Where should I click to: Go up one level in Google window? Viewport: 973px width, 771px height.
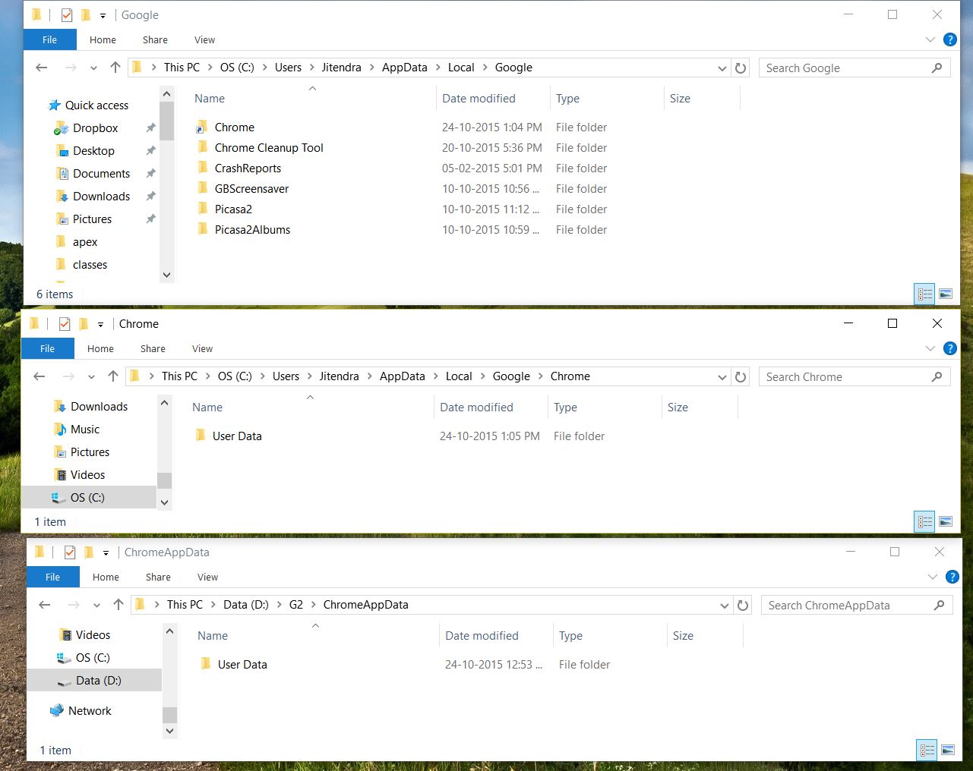115,68
